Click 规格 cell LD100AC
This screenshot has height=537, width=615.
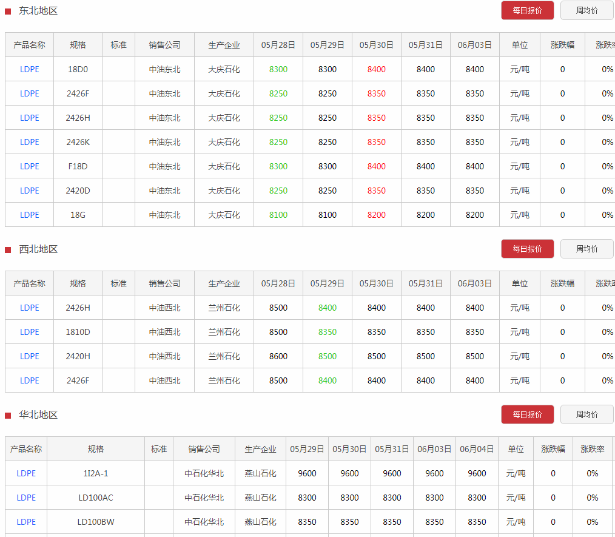(x=96, y=498)
